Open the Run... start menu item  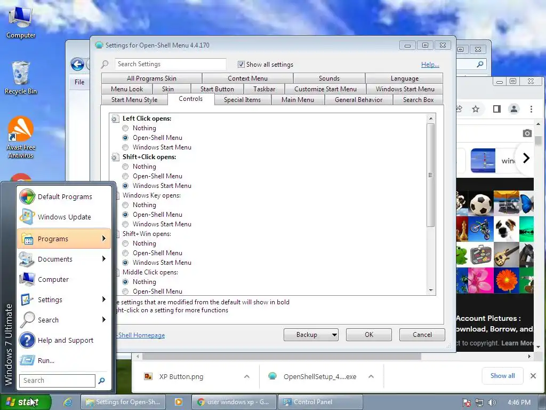64,360
